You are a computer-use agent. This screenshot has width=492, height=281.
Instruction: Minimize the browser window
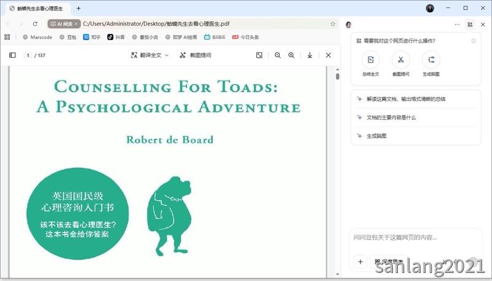(448, 8)
